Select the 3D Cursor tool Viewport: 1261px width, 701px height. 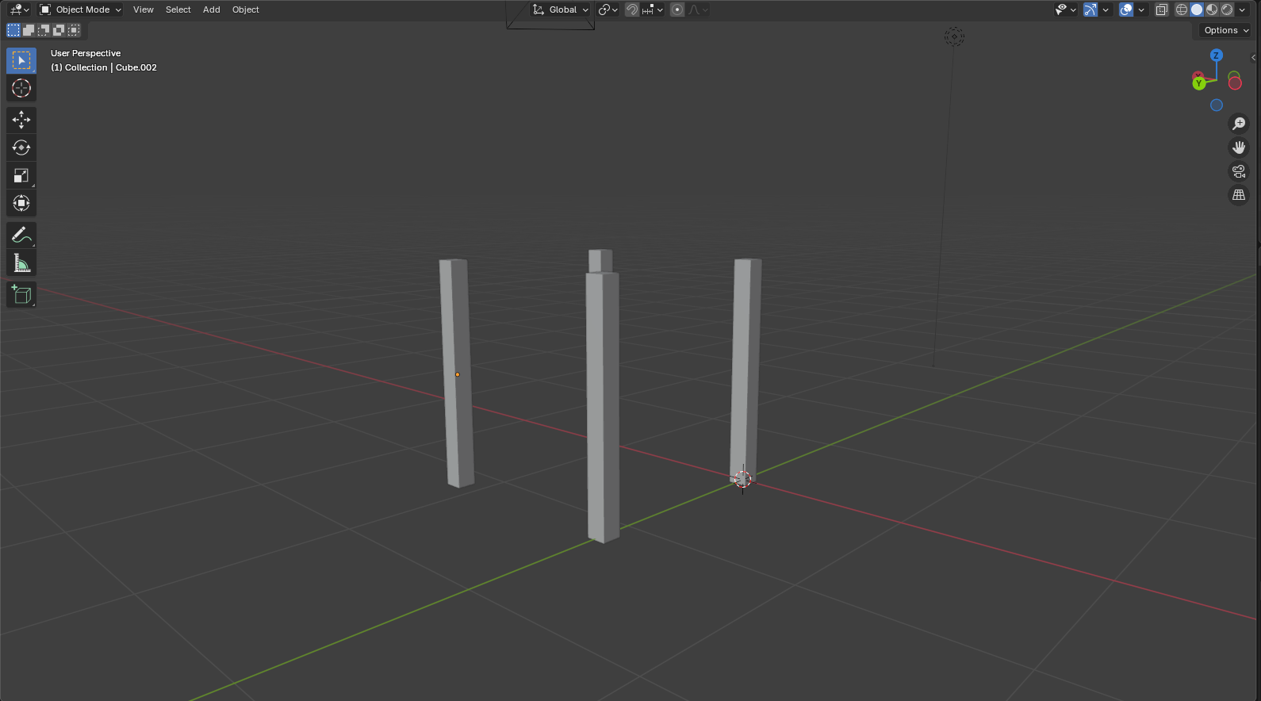[21, 88]
